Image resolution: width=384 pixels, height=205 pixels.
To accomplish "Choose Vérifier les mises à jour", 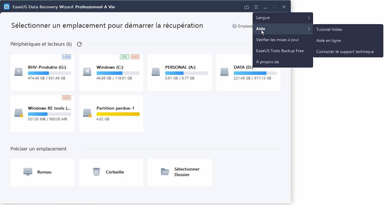I will 283,40.
